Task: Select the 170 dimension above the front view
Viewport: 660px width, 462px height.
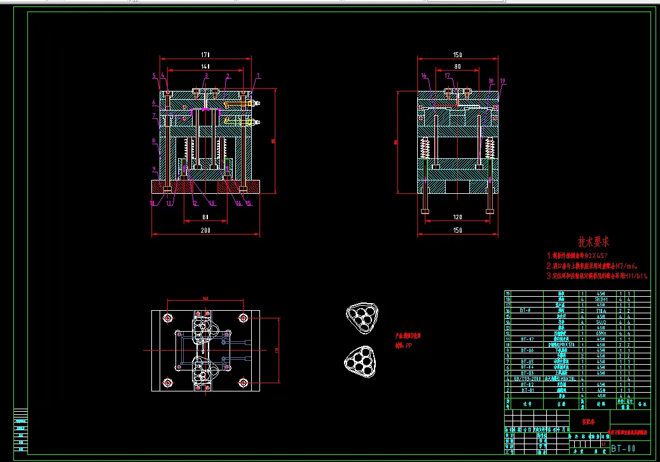Action: [x=205, y=55]
